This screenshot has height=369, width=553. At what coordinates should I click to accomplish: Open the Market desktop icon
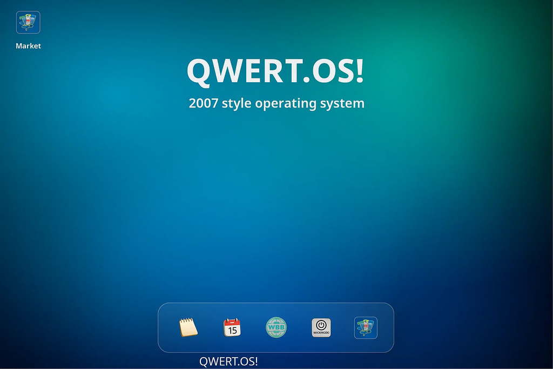pos(28,22)
